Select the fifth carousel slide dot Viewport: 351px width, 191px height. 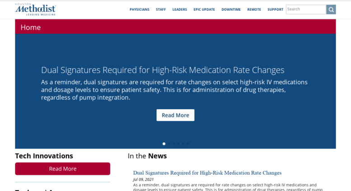pos(183,144)
